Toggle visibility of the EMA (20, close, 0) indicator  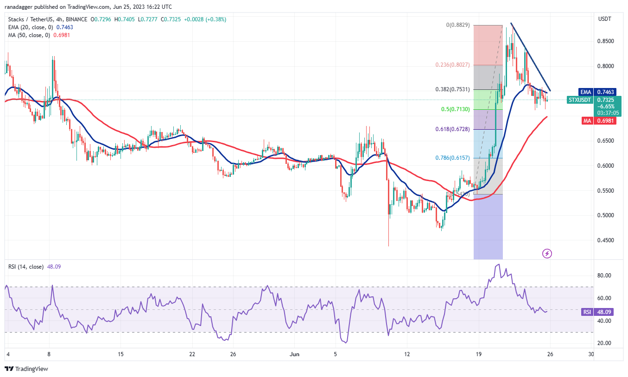pos(30,27)
